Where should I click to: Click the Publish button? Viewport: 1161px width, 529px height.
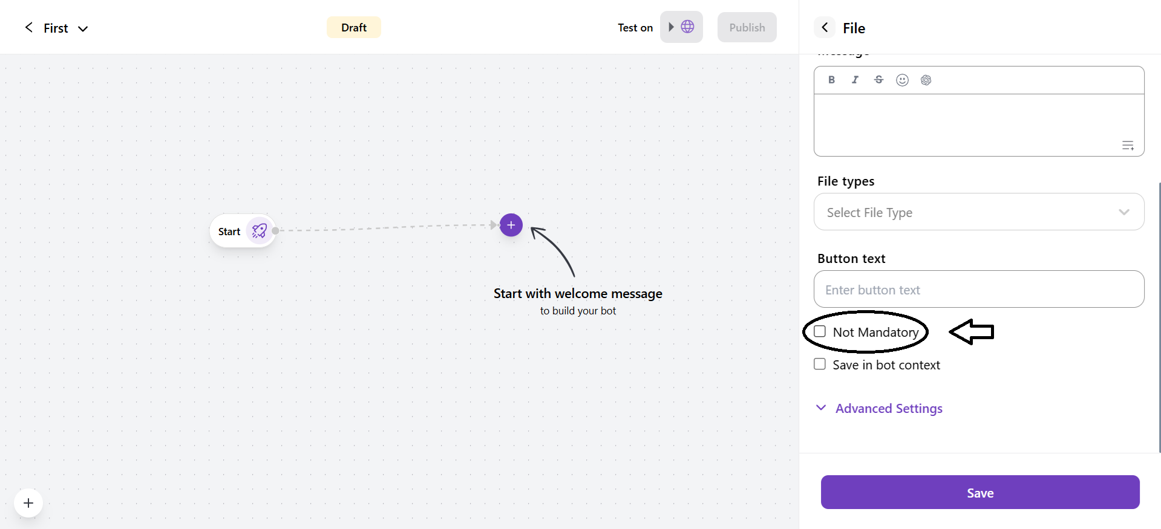coord(747,27)
